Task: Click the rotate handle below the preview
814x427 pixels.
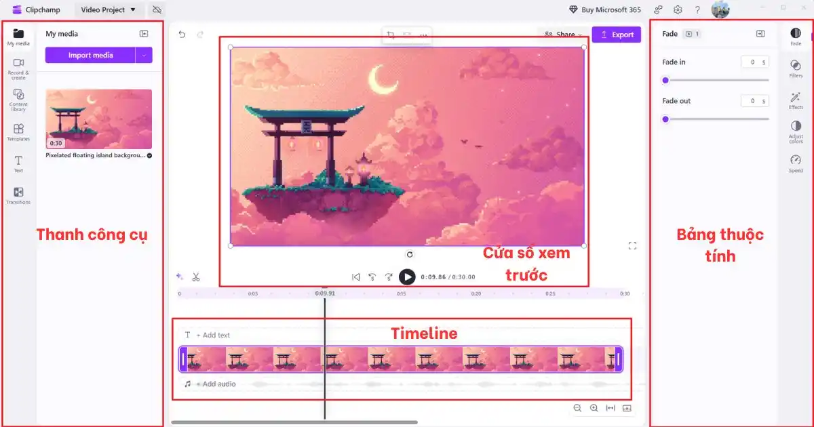Action: 410,255
